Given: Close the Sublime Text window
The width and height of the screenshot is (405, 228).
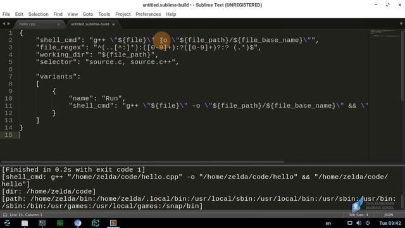Looking at the screenshot, I should [x=399, y=5].
